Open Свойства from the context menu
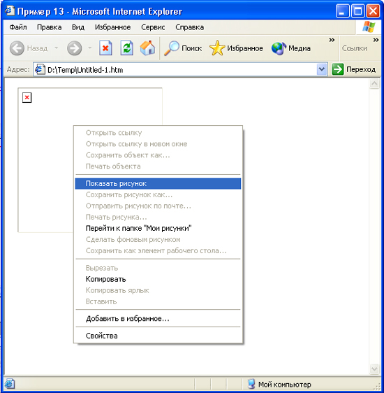This screenshot has height=393, width=384. click(x=158, y=336)
